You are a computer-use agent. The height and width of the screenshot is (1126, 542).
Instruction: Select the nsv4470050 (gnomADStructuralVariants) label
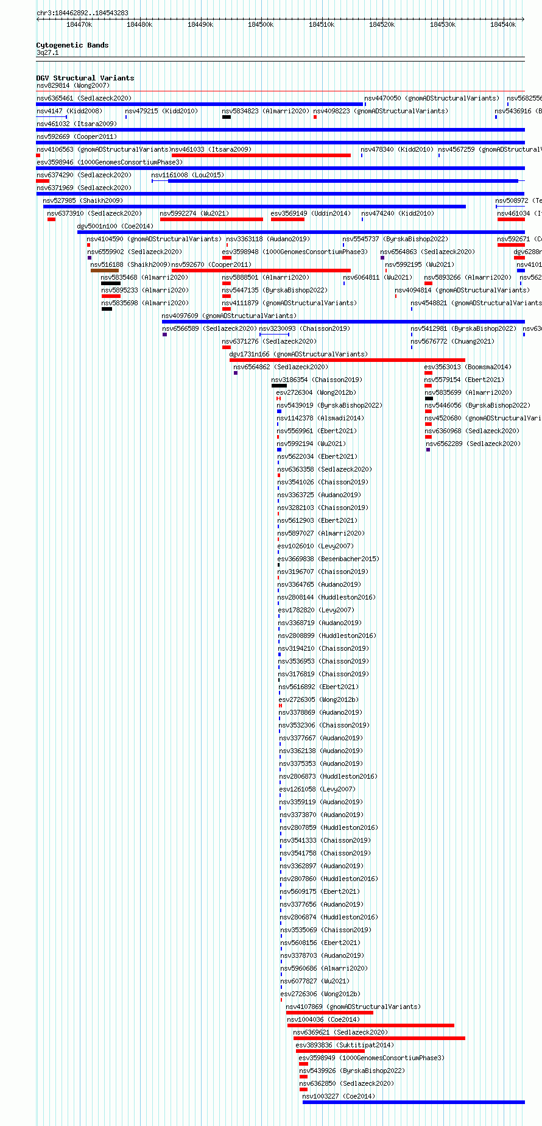coord(432,98)
